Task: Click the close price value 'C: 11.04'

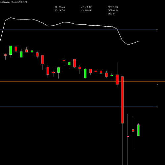Action: click(60, 11)
